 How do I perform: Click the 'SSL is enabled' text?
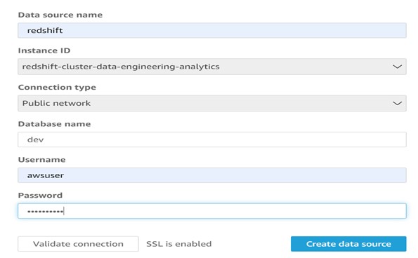[179, 244]
